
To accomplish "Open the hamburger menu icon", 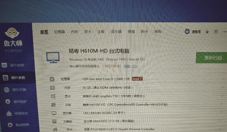I will (216, 32).
